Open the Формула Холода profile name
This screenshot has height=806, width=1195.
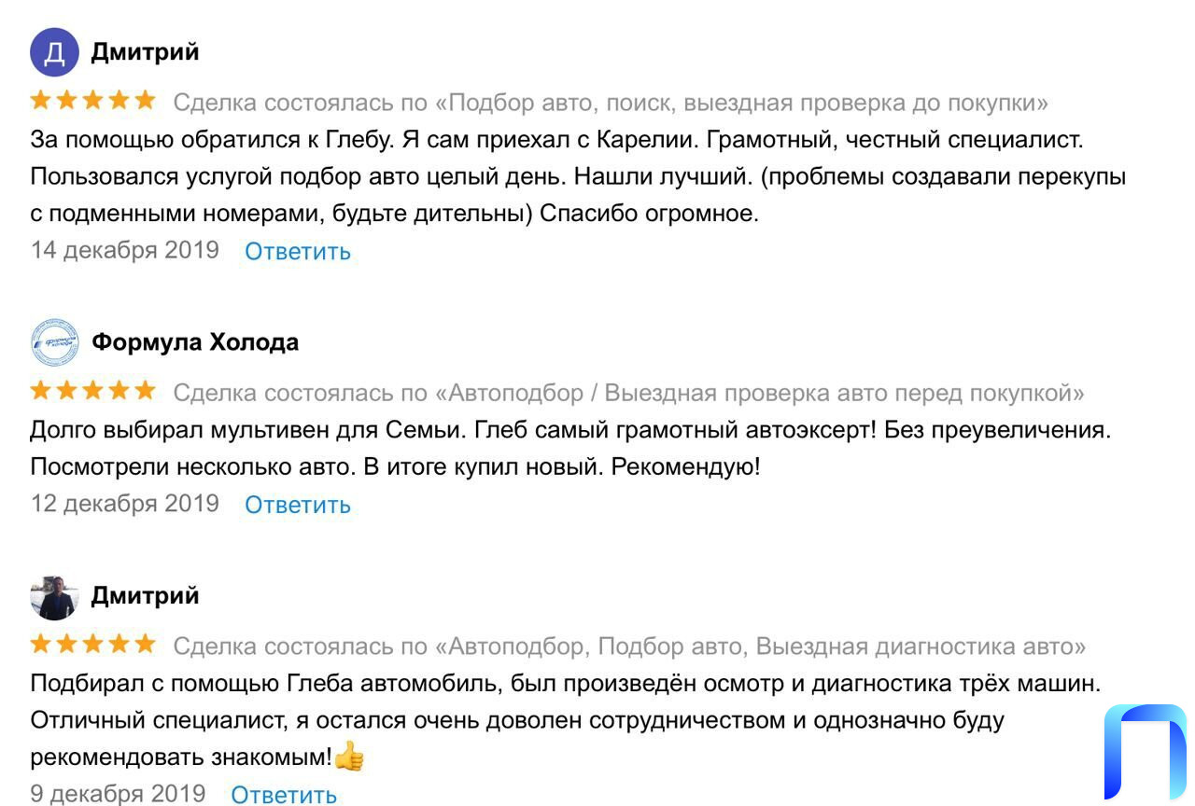point(195,342)
